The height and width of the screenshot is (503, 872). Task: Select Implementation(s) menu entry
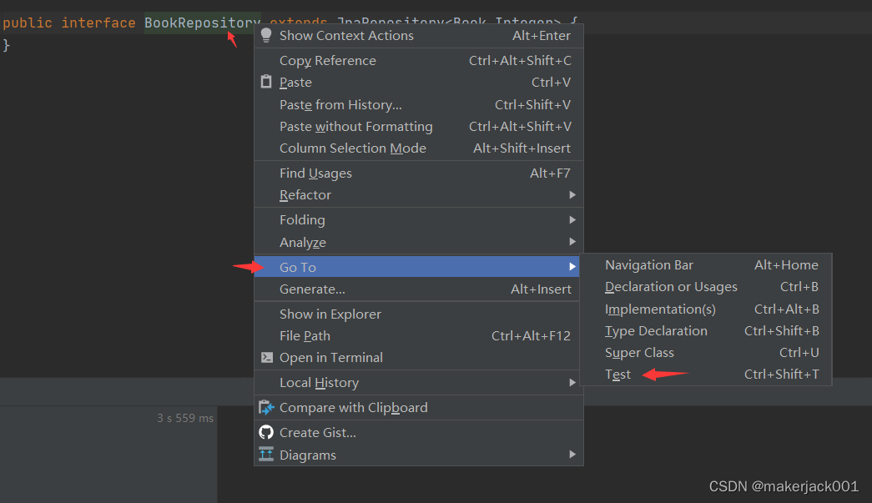click(660, 309)
